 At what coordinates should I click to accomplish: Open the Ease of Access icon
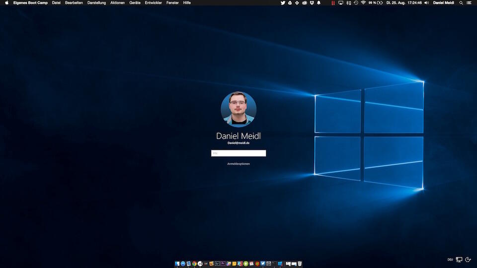[x=468, y=260]
